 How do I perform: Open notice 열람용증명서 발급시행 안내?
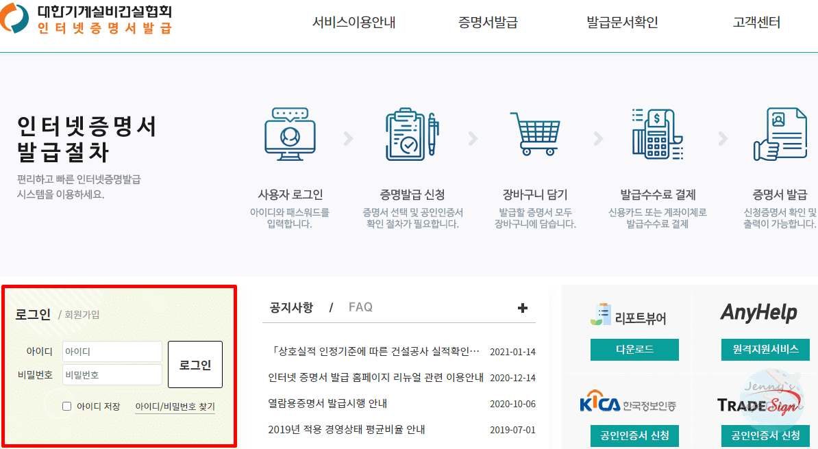click(327, 404)
